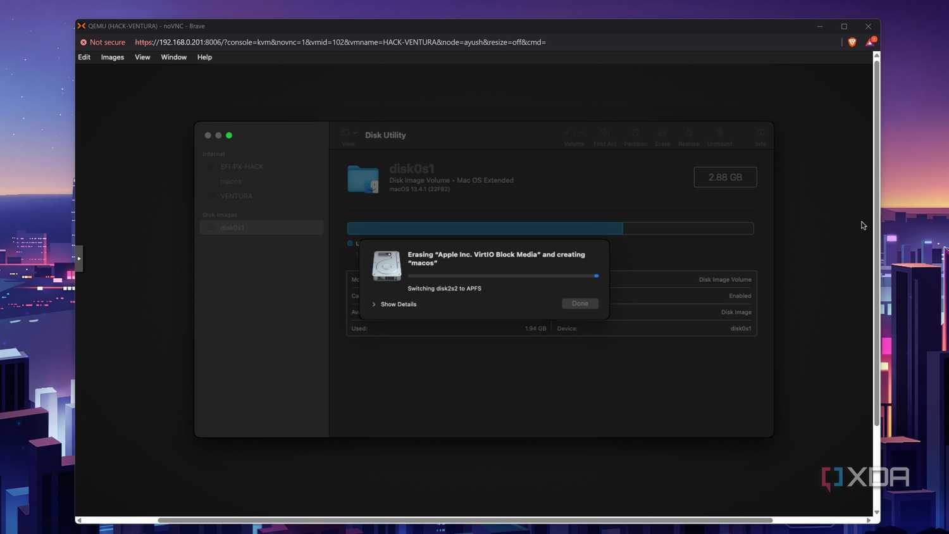Click the disk0s1 folder volume icon
949x534 pixels.
[363, 179]
